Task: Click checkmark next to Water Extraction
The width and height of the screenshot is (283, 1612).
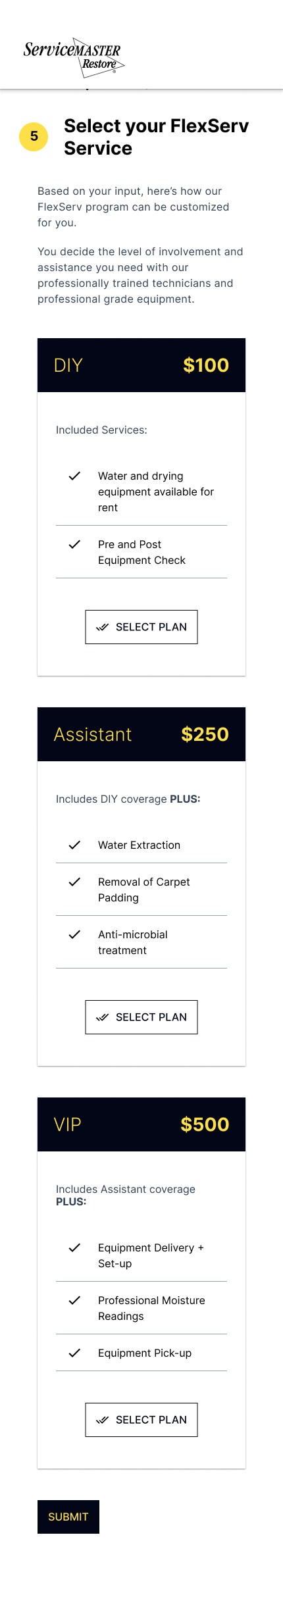Action: [74, 845]
